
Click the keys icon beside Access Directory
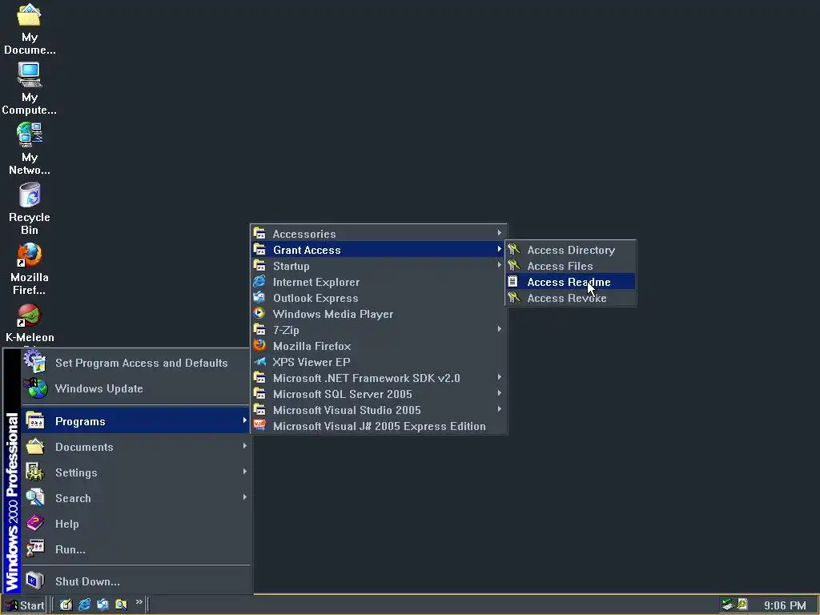point(513,250)
